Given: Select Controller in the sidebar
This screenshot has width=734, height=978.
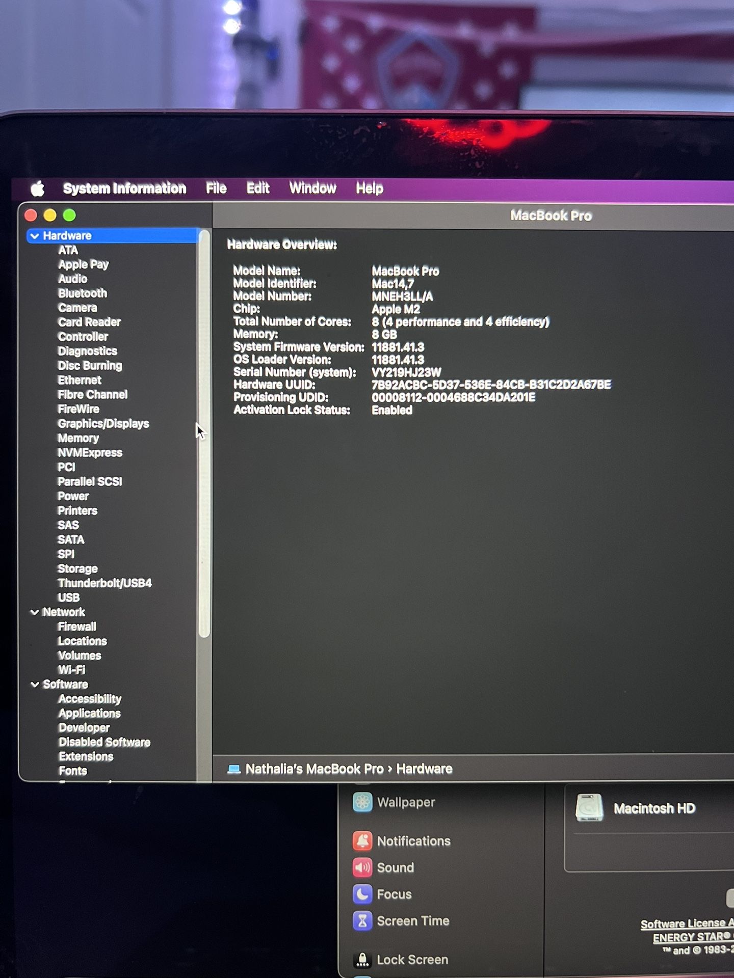Looking at the screenshot, I should point(83,337).
